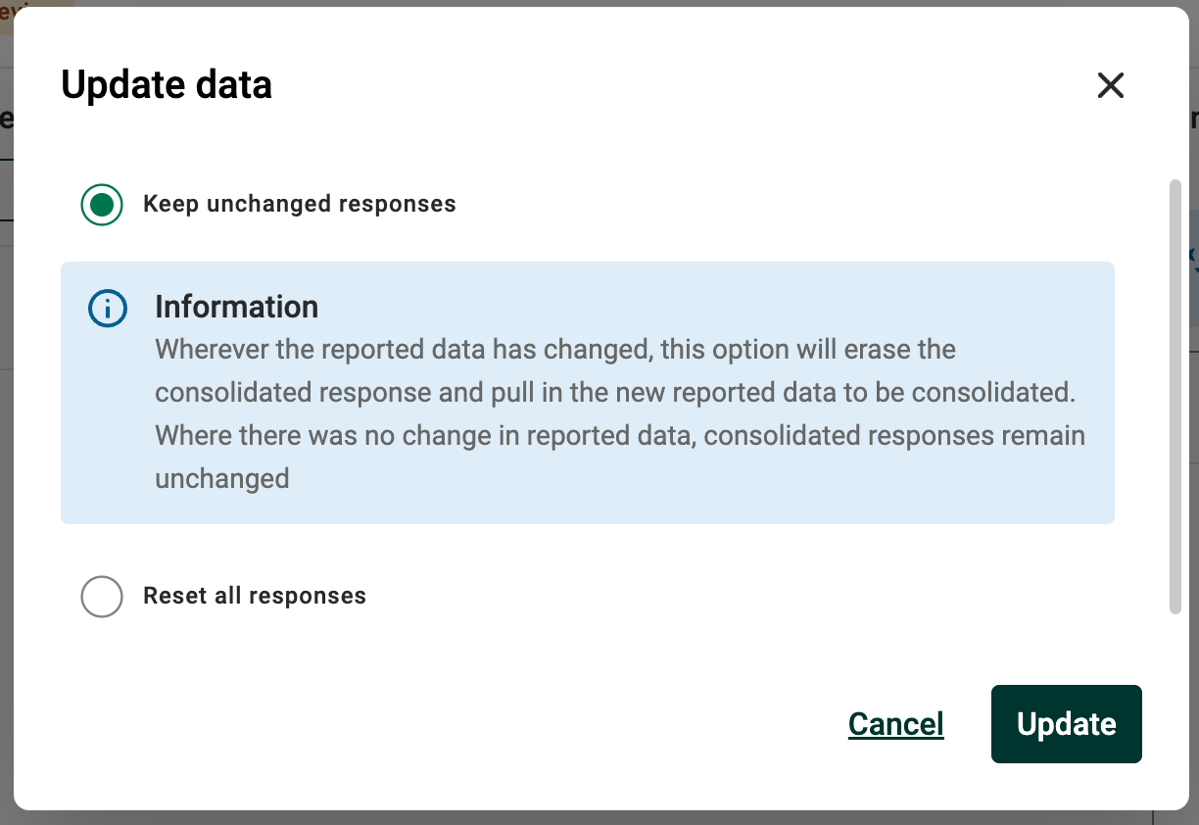Click the line starting "consolidated response and pull"
Image resolution: width=1199 pixels, height=825 pixels.
point(615,392)
